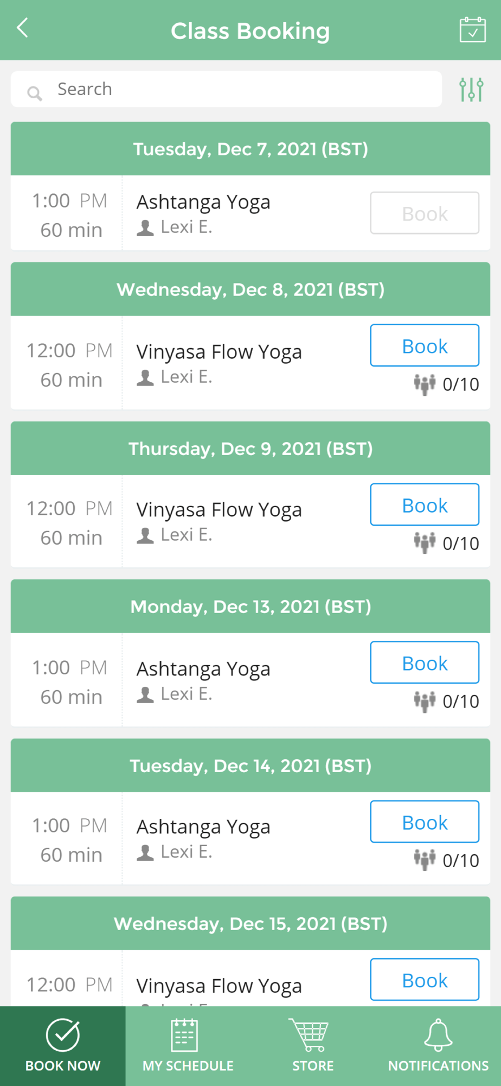Open the filter sliders icon
501x1086 pixels.
(x=471, y=90)
